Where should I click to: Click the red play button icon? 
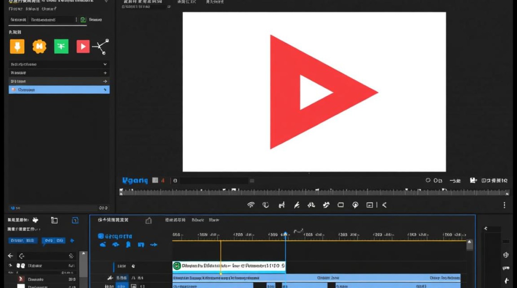click(83, 46)
